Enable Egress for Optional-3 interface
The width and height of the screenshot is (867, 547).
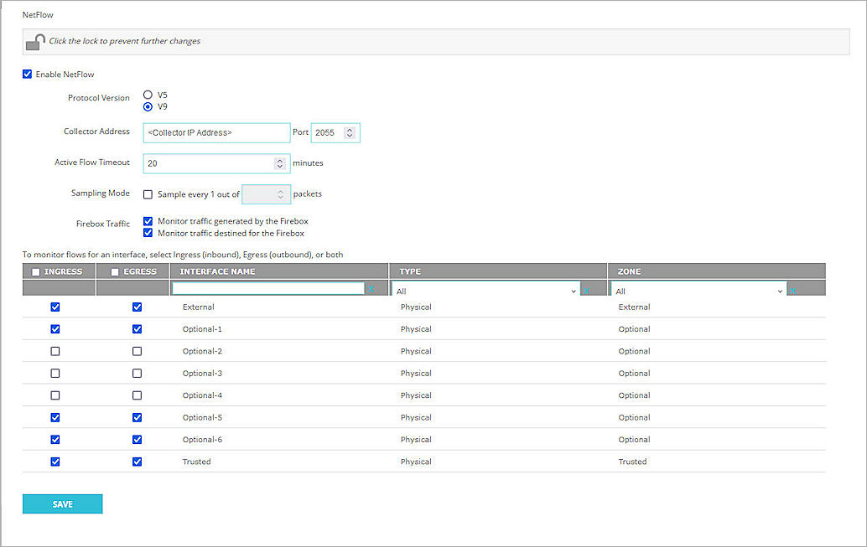coord(137,373)
